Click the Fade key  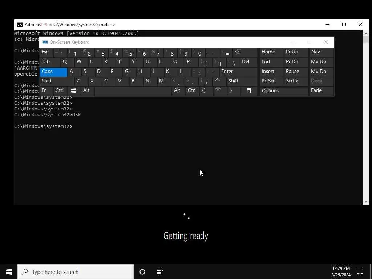[322, 90]
